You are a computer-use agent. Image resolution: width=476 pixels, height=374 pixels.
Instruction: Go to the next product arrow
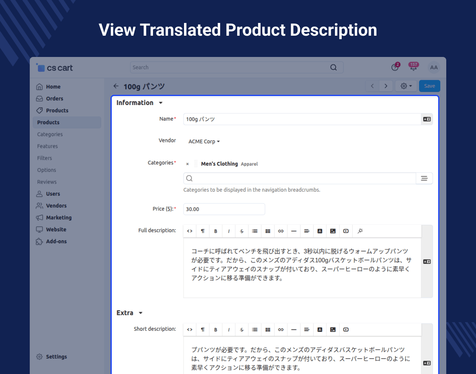coord(385,86)
